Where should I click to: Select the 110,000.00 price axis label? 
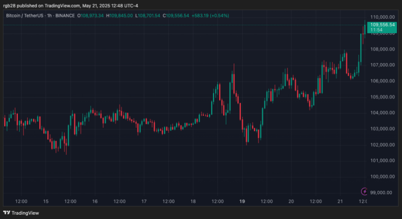(x=383, y=17)
